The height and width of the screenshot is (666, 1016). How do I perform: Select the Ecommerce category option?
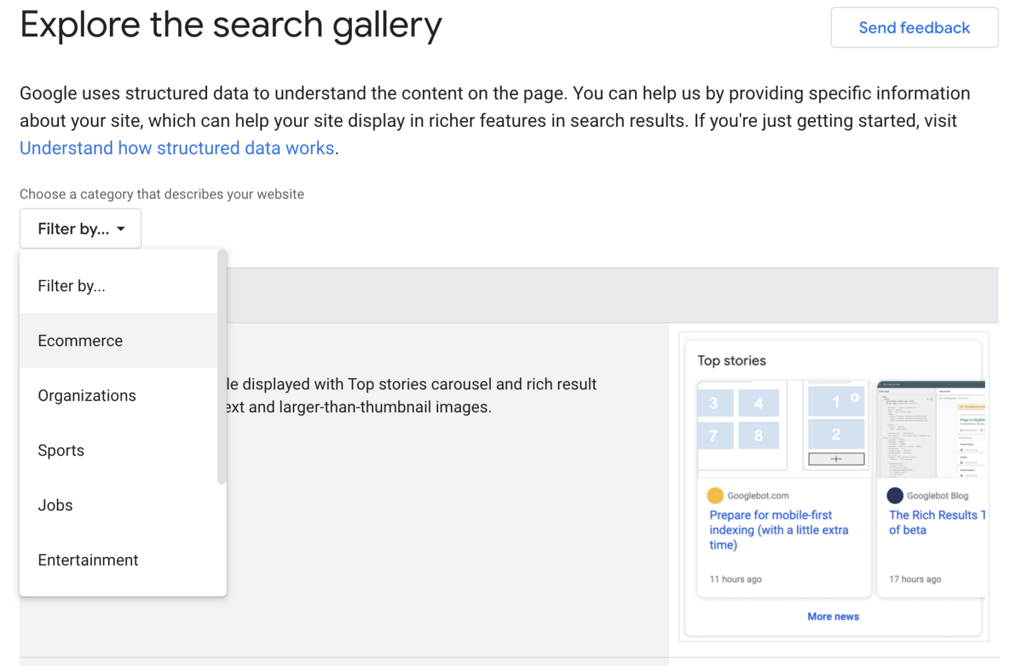click(81, 341)
